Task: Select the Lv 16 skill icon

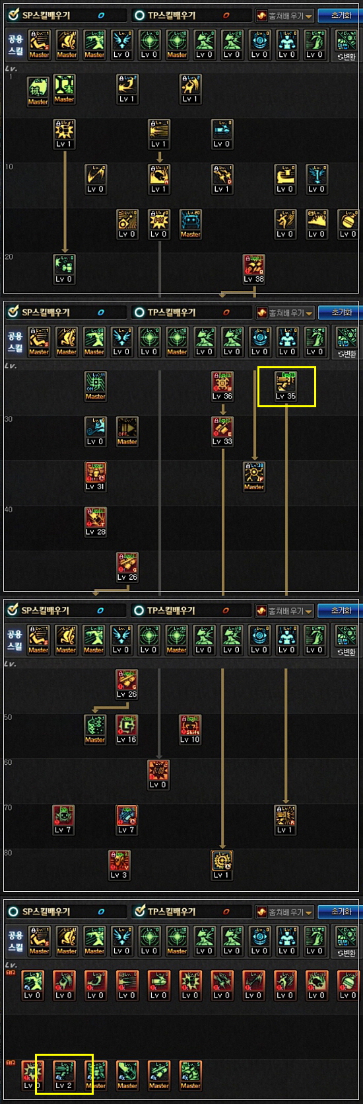Action: point(127,729)
